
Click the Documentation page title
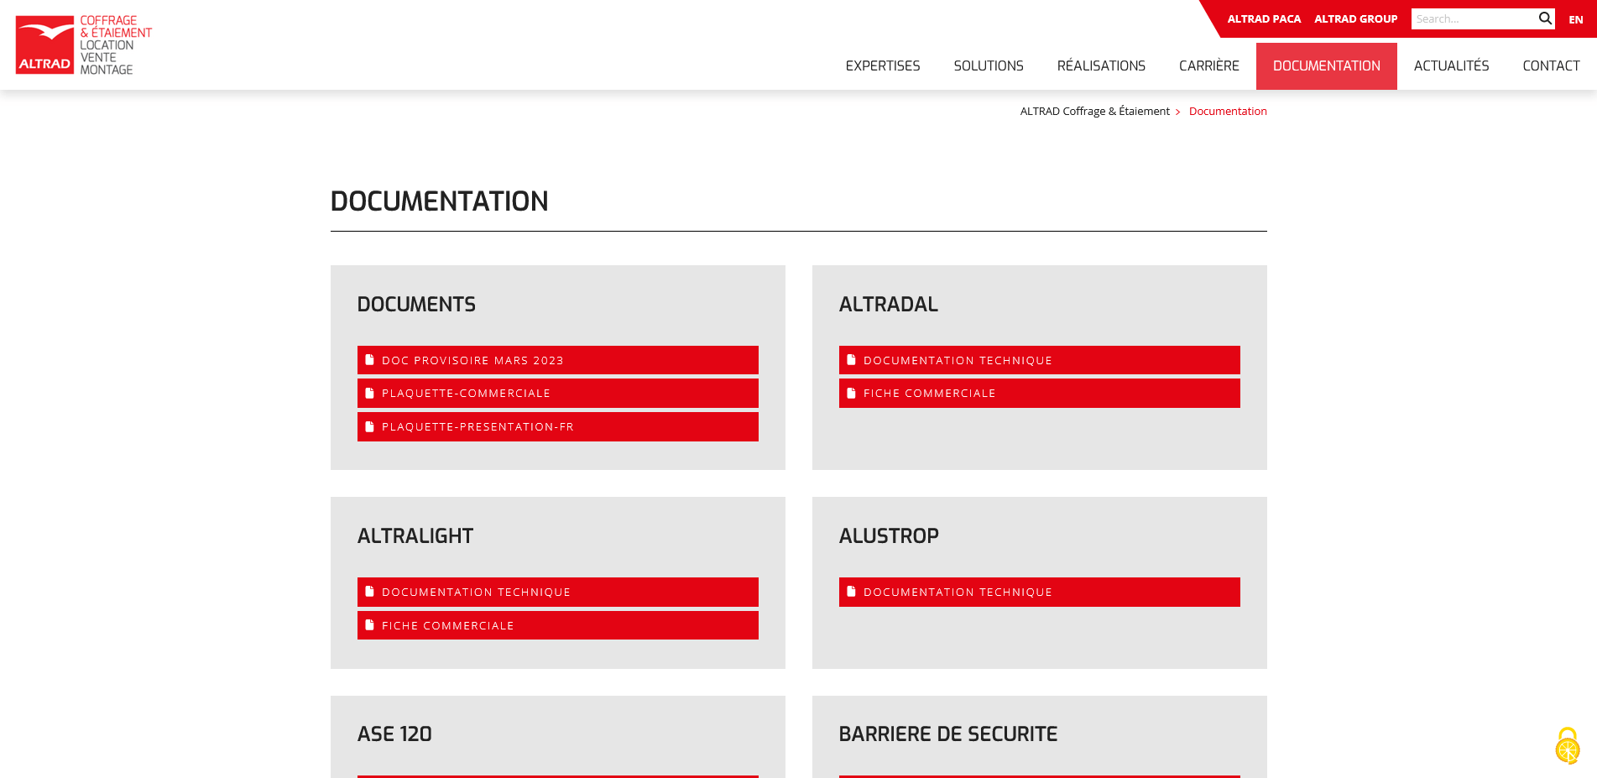[x=439, y=201]
